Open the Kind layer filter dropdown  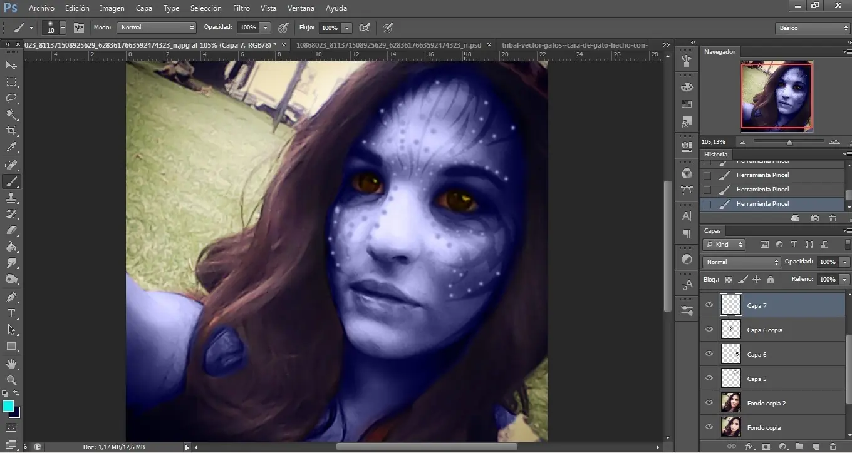coord(724,245)
